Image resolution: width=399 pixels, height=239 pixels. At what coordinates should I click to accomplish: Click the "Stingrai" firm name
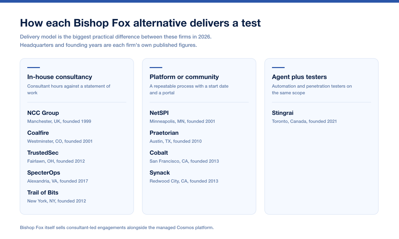(x=283, y=113)
